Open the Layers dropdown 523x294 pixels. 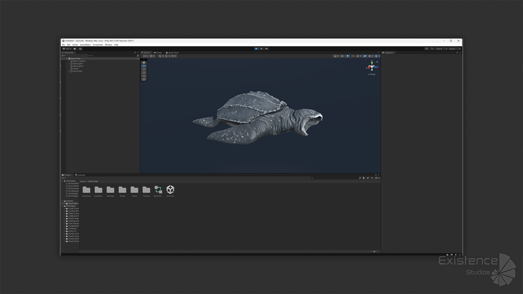(441, 49)
